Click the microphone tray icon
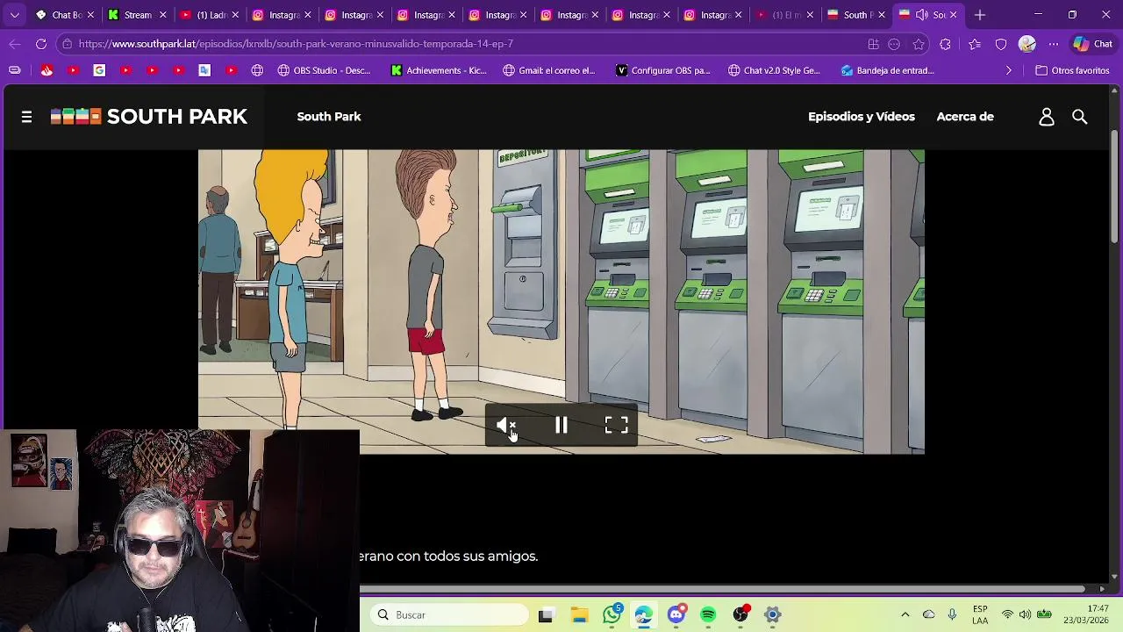The image size is (1123, 632). (952, 615)
